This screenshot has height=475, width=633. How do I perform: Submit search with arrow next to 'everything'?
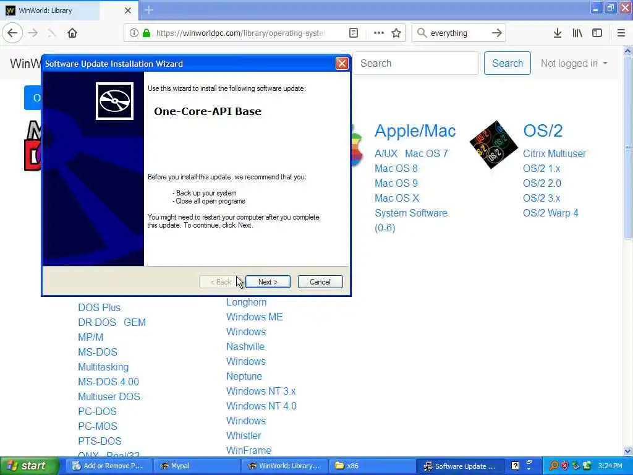pyautogui.click(x=496, y=33)
